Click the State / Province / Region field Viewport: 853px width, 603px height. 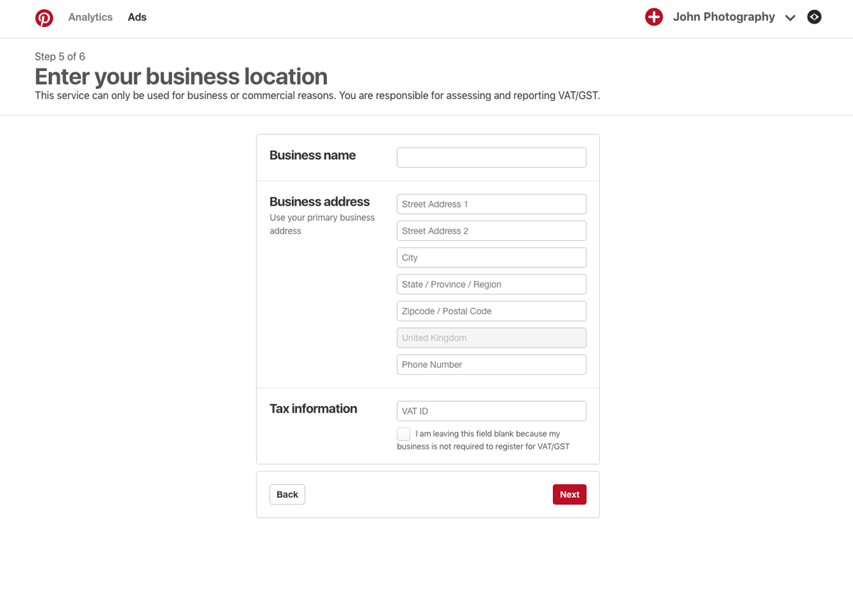tap(491, 284)
